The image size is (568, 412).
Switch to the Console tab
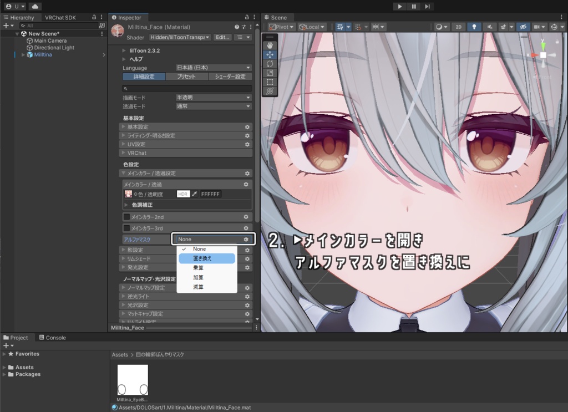click(53, 338)
